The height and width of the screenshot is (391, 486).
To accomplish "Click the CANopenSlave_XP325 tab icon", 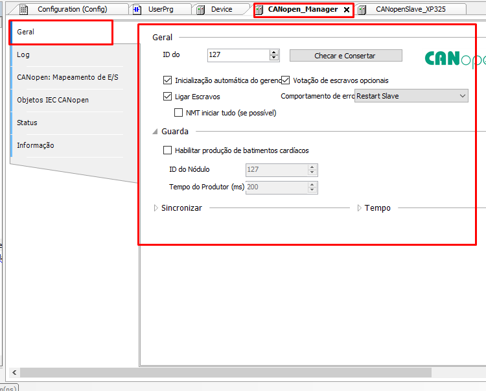I will click(x=362, y=10).
